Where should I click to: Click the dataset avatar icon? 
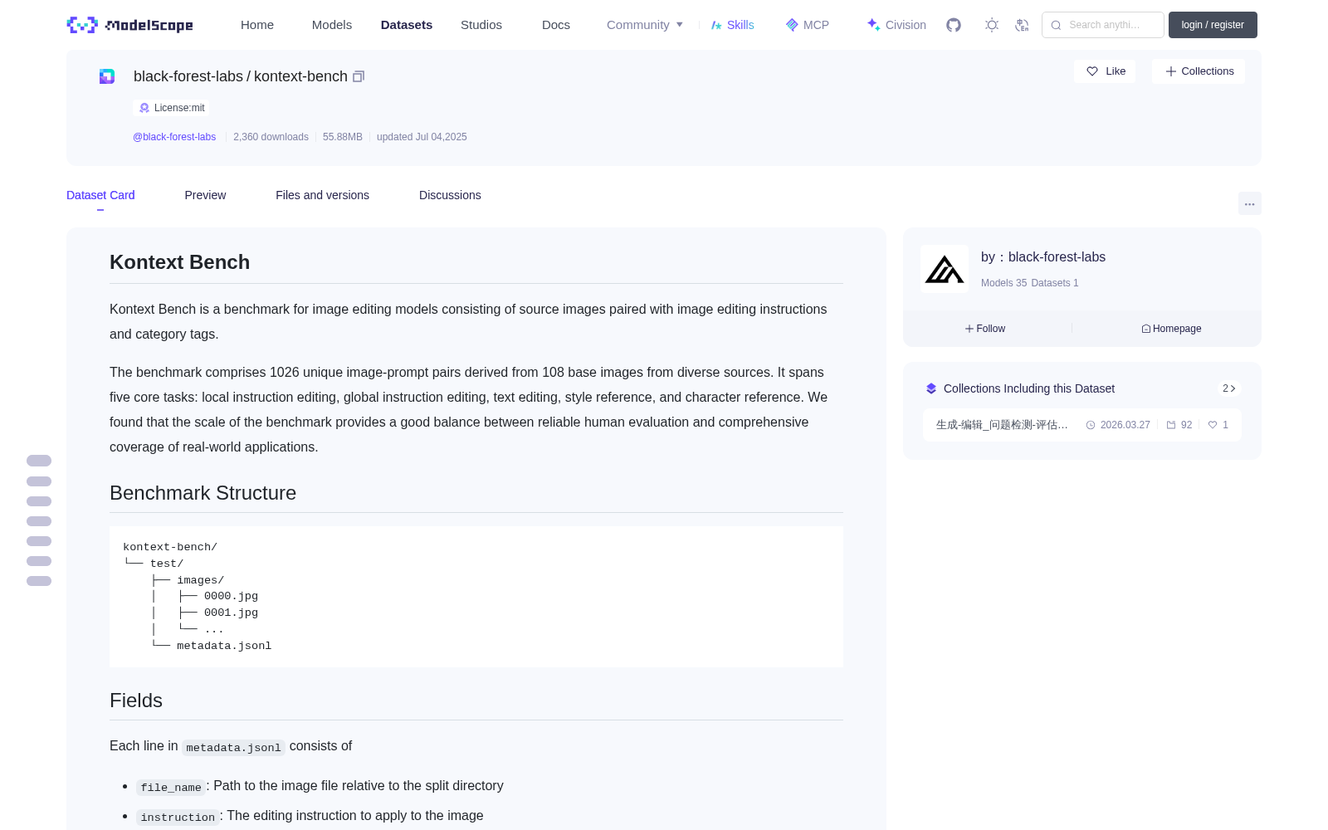point(107,76)
